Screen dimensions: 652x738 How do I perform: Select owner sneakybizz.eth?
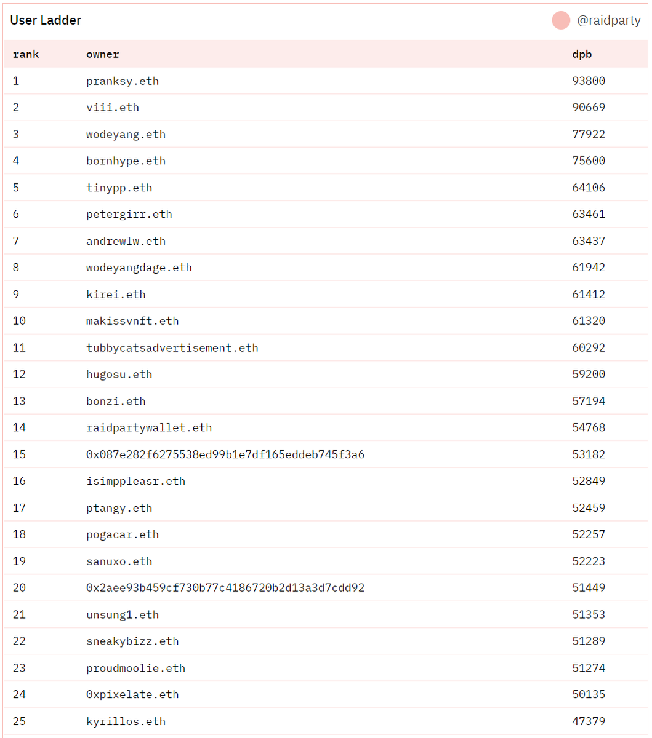(132, 641)
